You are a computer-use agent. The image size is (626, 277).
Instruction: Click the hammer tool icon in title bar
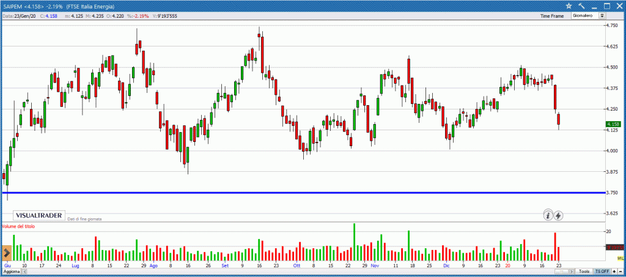coord(581,6)
